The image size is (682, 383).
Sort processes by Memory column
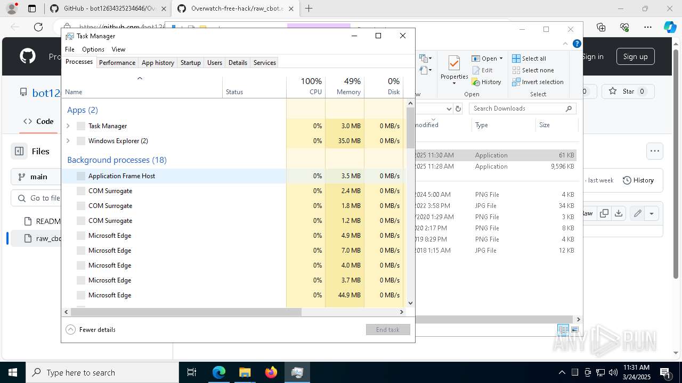345,87
